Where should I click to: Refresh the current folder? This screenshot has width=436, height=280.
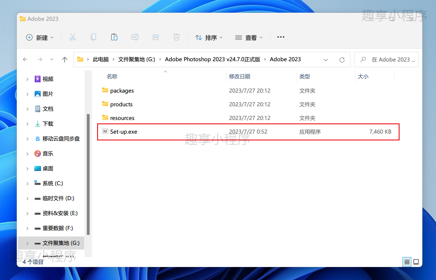click(342, 60)
